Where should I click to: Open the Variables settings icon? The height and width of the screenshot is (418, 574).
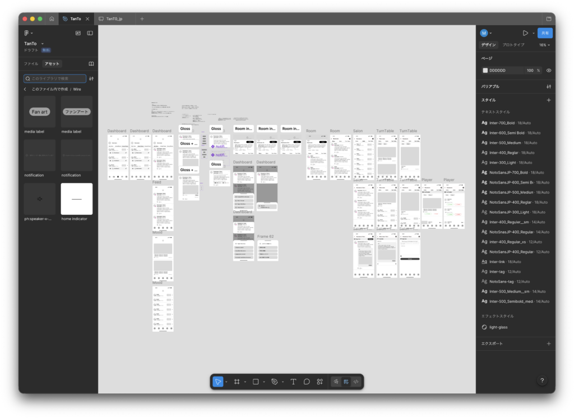548,87
